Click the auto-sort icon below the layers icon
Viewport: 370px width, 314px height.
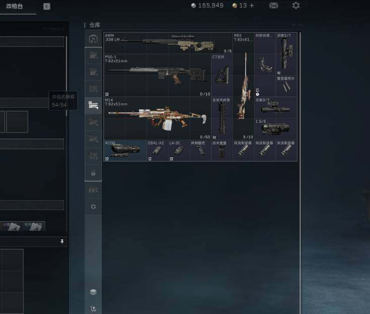coord(93,308)
